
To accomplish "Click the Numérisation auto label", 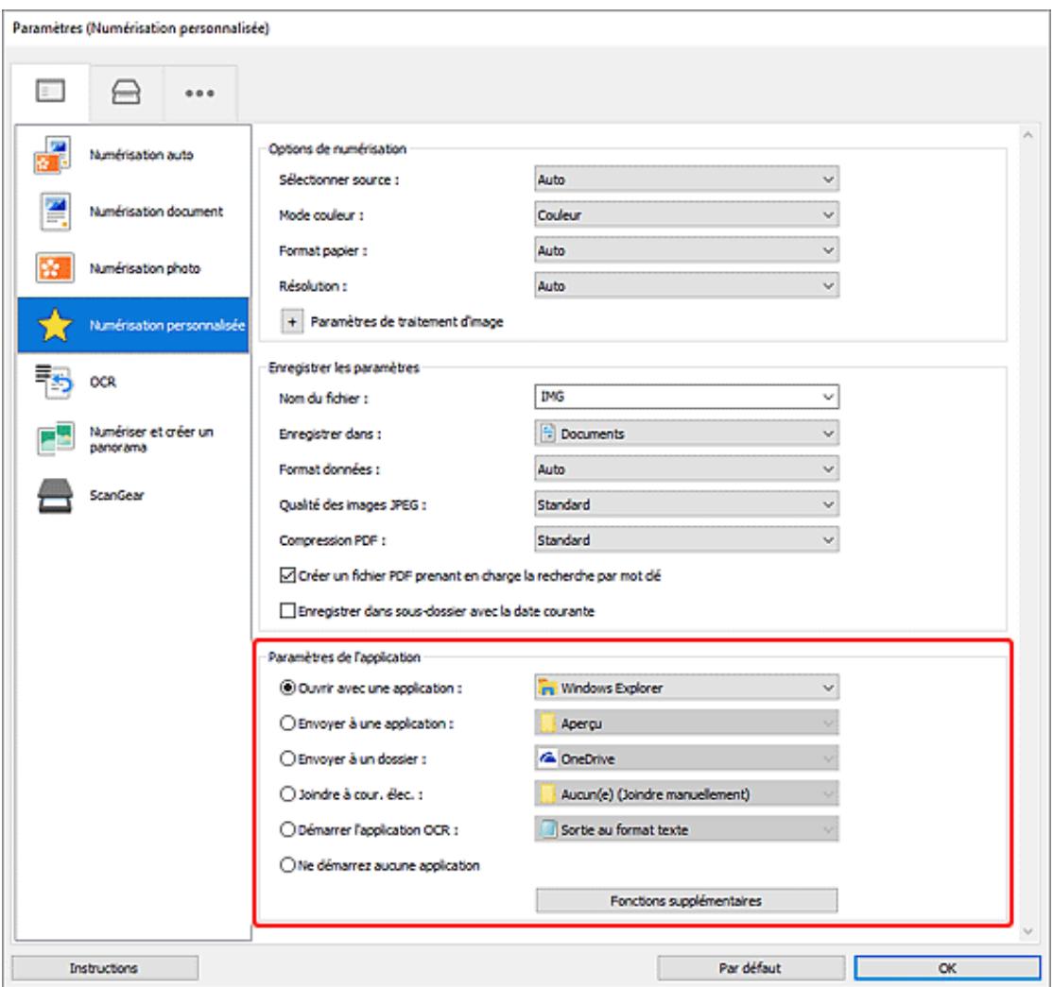I will [142, 155].
